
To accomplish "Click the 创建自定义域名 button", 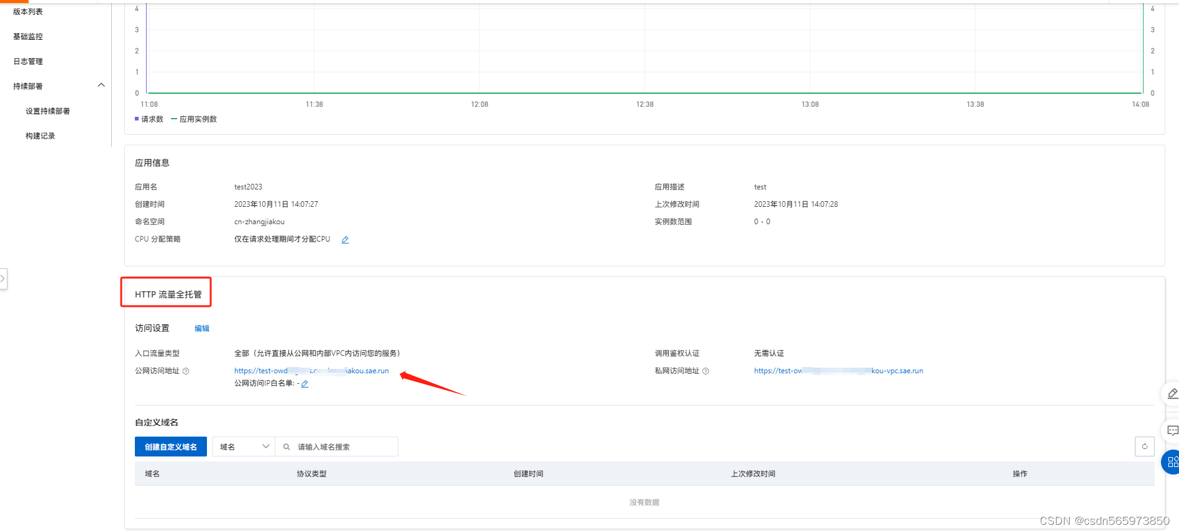I will (x=171, y=447).
